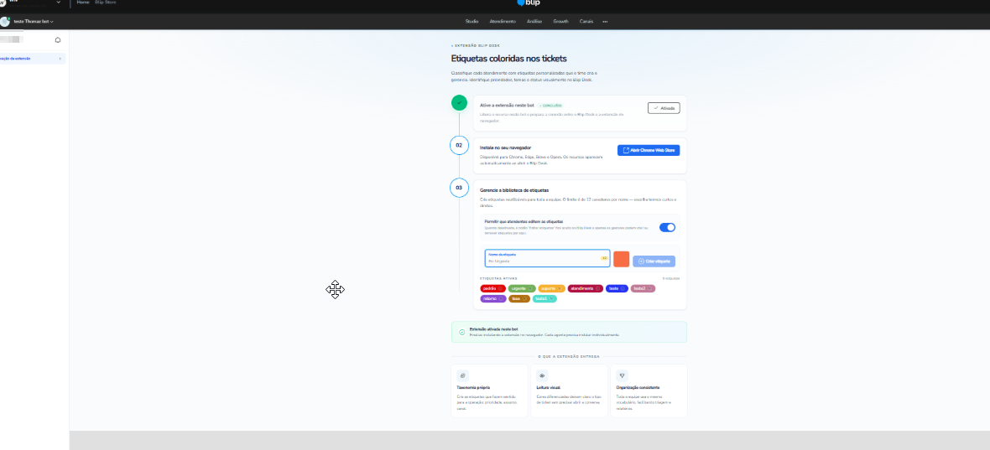
Task: Click the 'O QUE A EXTENSÃO ENTREGA' section label
Action: pos(569,356)
